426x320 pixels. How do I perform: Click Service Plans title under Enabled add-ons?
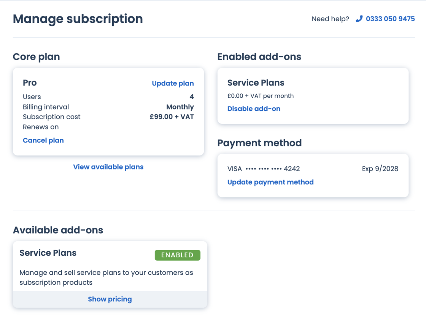point(256,83)
